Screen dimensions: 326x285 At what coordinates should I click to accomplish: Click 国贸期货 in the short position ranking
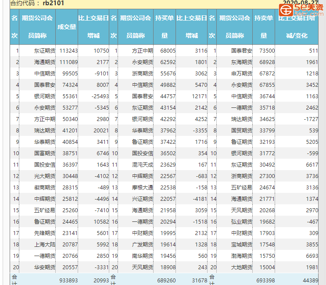(x=242, y=131)
